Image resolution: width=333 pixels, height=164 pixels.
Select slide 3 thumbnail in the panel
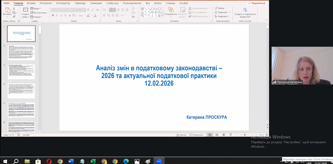[x=21, y=72]
